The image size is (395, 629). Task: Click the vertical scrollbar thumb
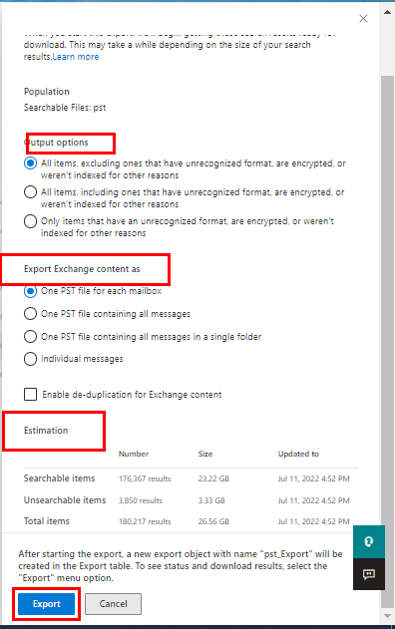[387, 341]
